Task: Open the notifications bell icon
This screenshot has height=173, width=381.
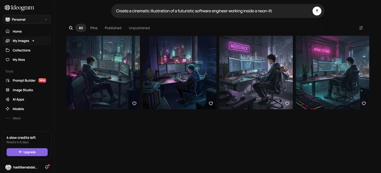Action: click(47, 167)
